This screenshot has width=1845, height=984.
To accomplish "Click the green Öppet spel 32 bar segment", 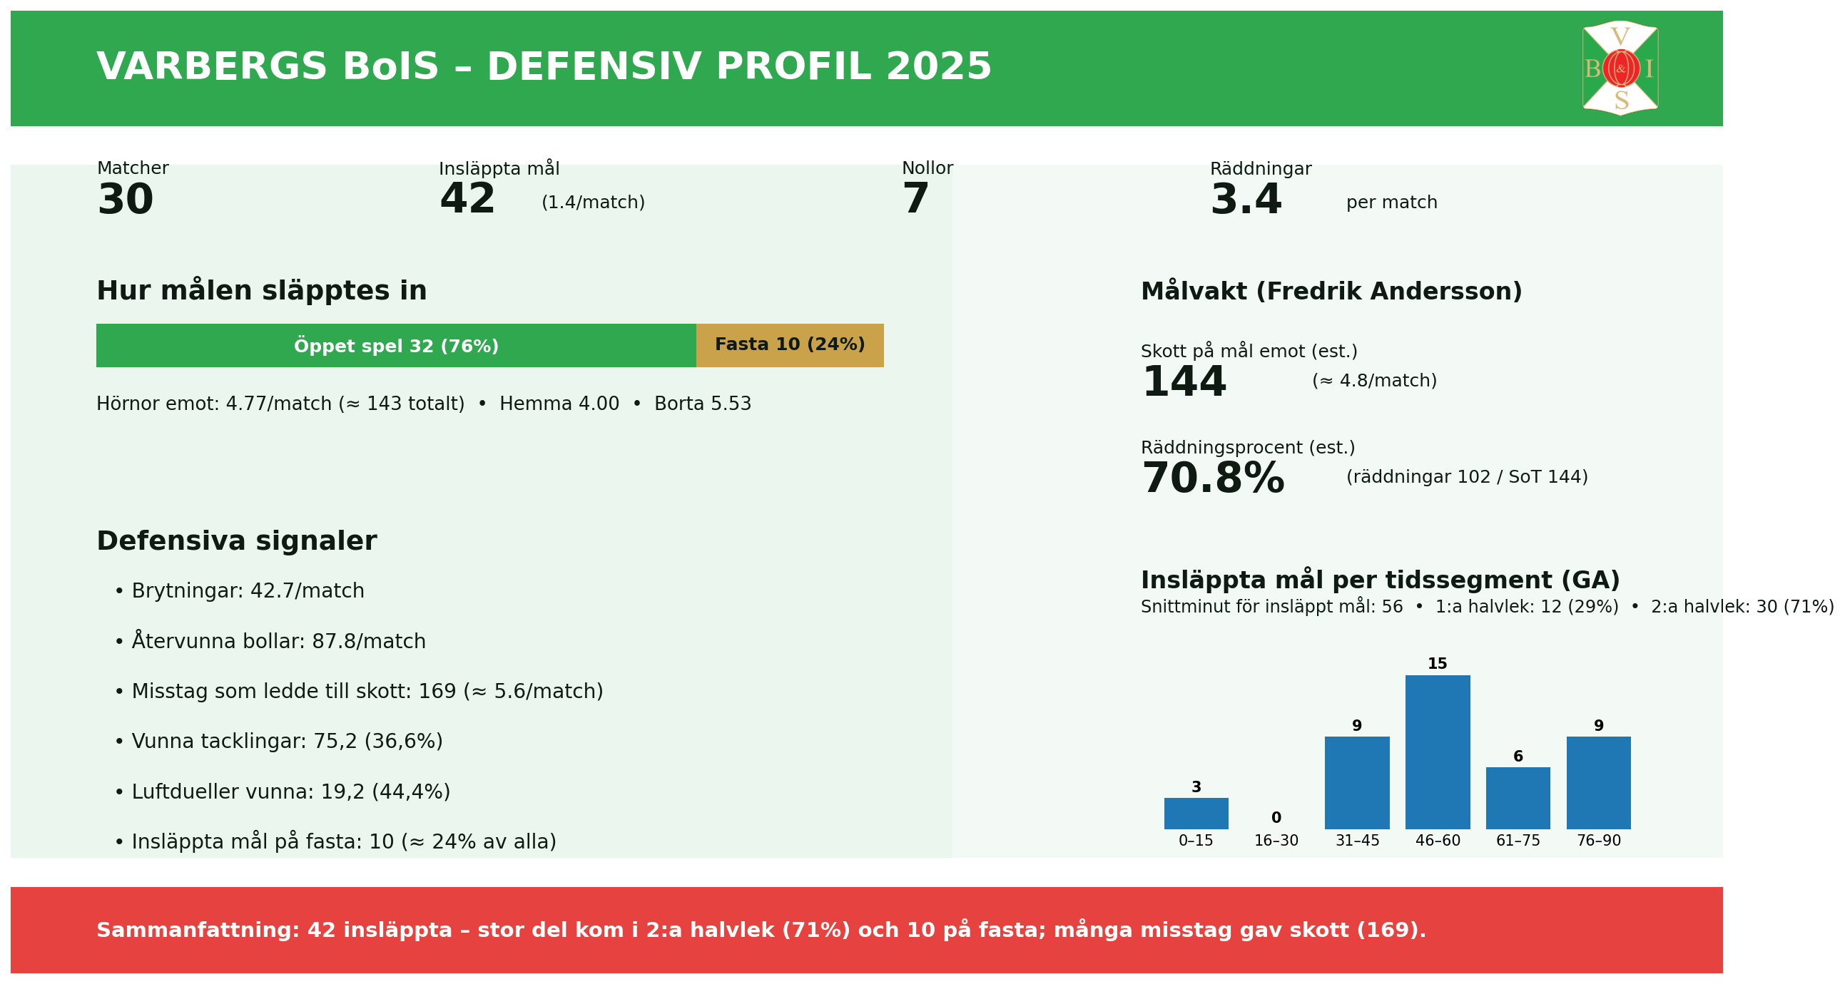I will tap(396, 346).
